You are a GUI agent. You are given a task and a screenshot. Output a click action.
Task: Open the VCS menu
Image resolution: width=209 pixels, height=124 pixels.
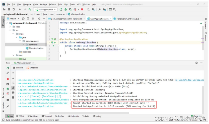click(x=78, y=4)
